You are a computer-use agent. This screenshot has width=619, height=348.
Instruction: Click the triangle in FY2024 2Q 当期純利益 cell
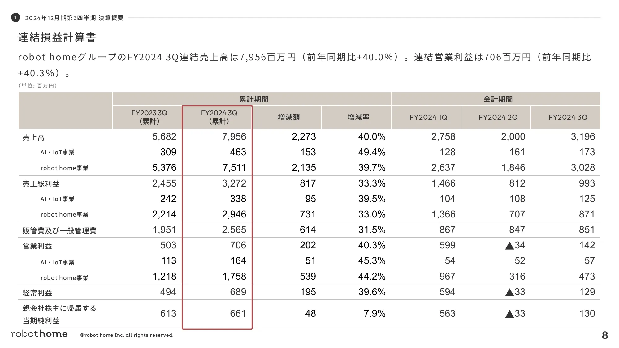point(509,314)
